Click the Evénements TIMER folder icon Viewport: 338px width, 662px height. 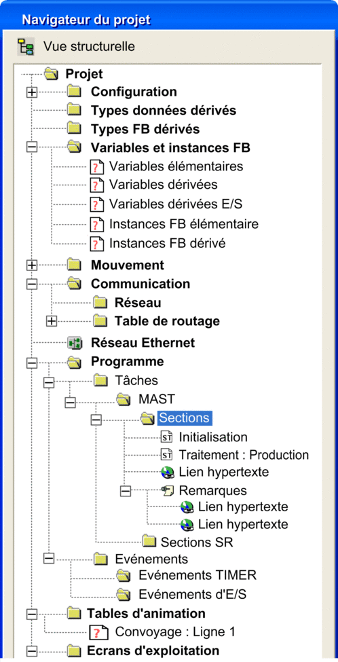pos(124,575)
